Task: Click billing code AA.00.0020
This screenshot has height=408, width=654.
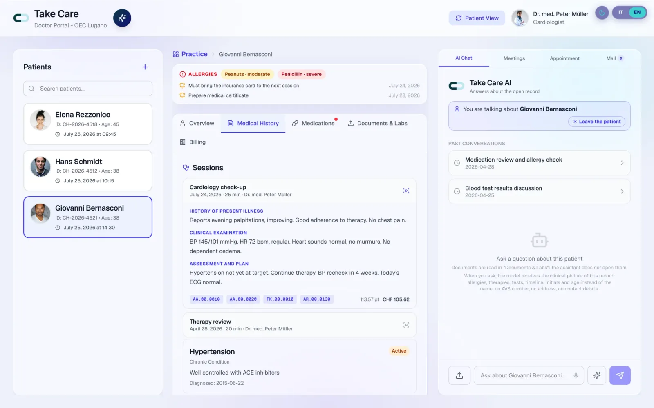Action: (243, 299)
